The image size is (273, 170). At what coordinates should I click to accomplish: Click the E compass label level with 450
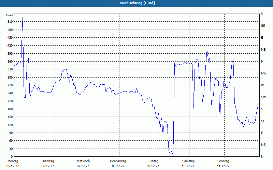262,38
